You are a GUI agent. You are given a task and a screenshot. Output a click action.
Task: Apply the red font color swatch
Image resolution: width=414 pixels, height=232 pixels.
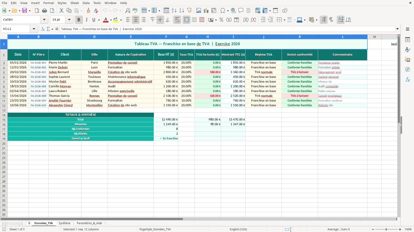tap(106, 20)
